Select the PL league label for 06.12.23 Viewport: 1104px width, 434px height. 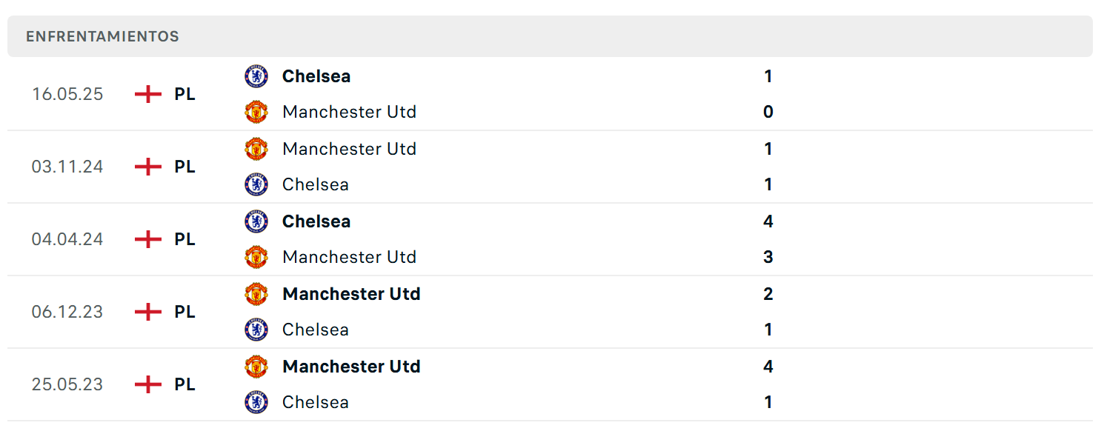pos(185,312)
